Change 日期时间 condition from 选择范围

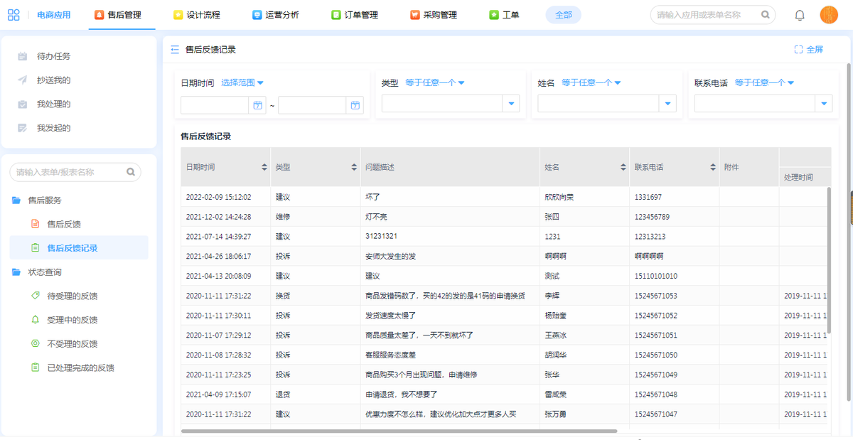pyautogui.click(x=242, y=83)
